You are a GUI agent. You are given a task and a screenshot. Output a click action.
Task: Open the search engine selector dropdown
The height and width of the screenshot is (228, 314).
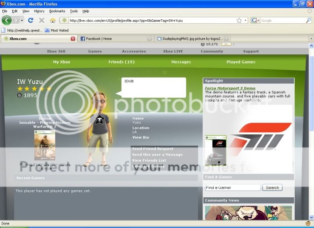tap(255, 20)
